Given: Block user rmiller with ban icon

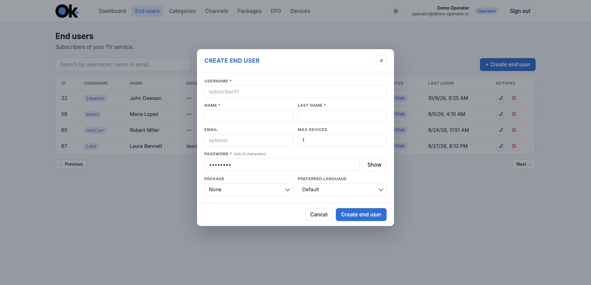Looking at the screenshot, I should (514, 130).
